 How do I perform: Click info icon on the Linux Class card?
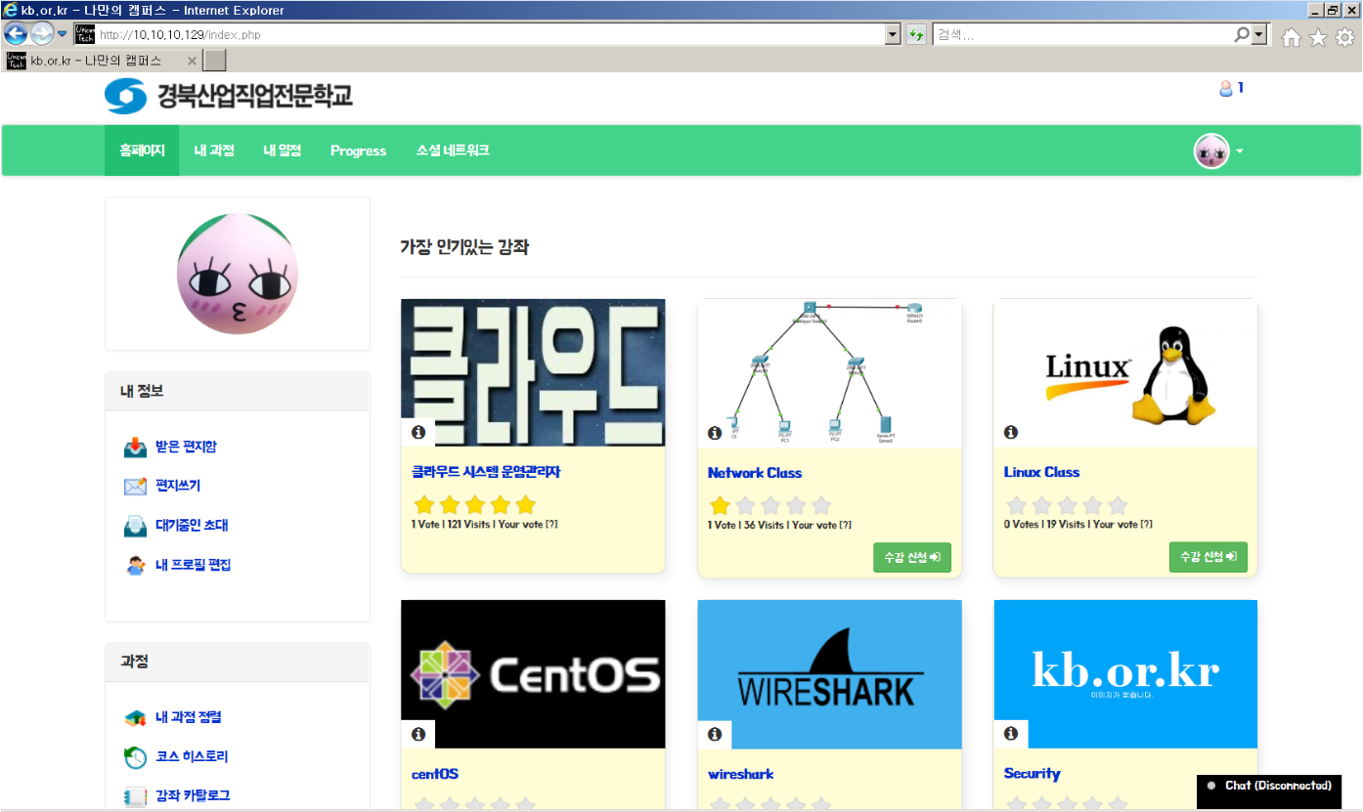click(x=1011, y=432)
